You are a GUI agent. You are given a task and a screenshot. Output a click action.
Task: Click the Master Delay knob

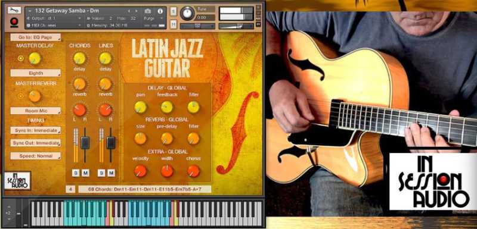(35, 58)
